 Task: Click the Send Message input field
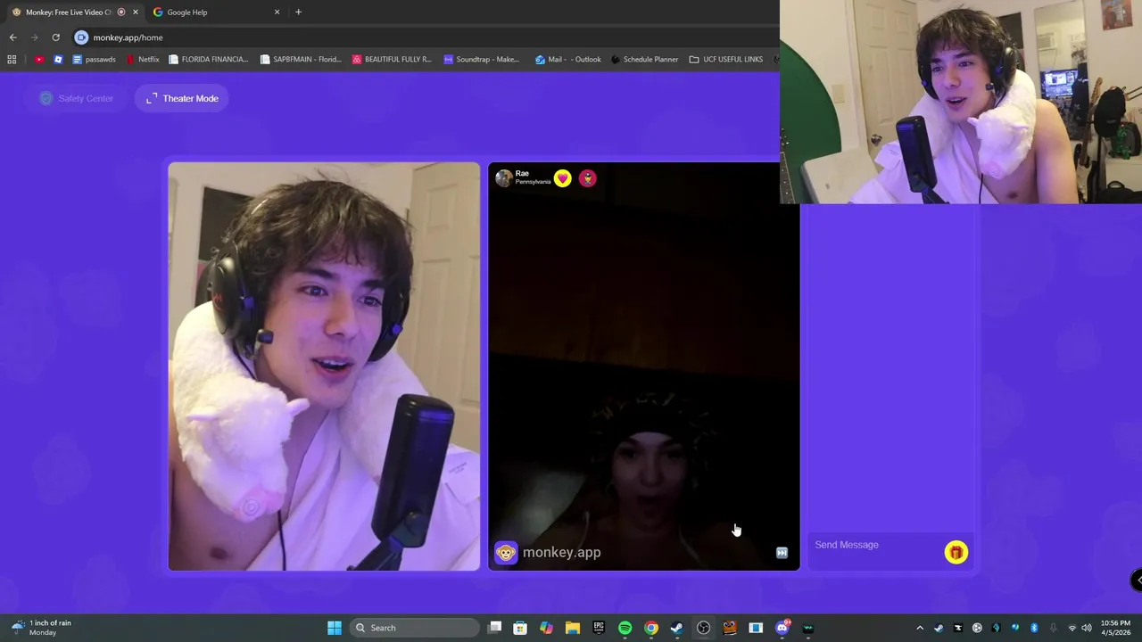coord(874,545)
